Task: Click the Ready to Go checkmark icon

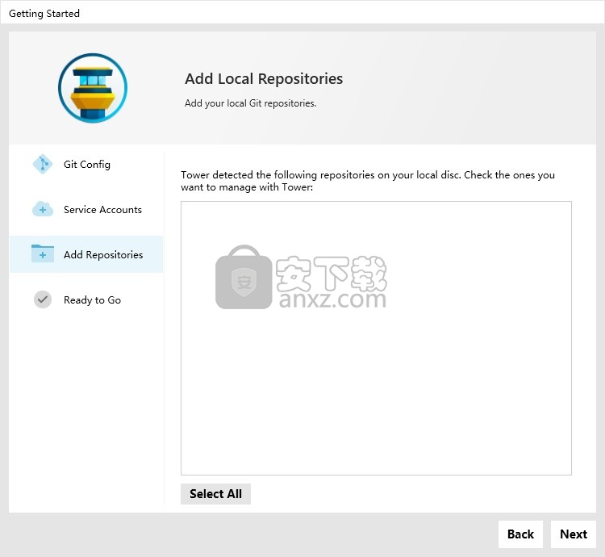Action: point(43,299)
